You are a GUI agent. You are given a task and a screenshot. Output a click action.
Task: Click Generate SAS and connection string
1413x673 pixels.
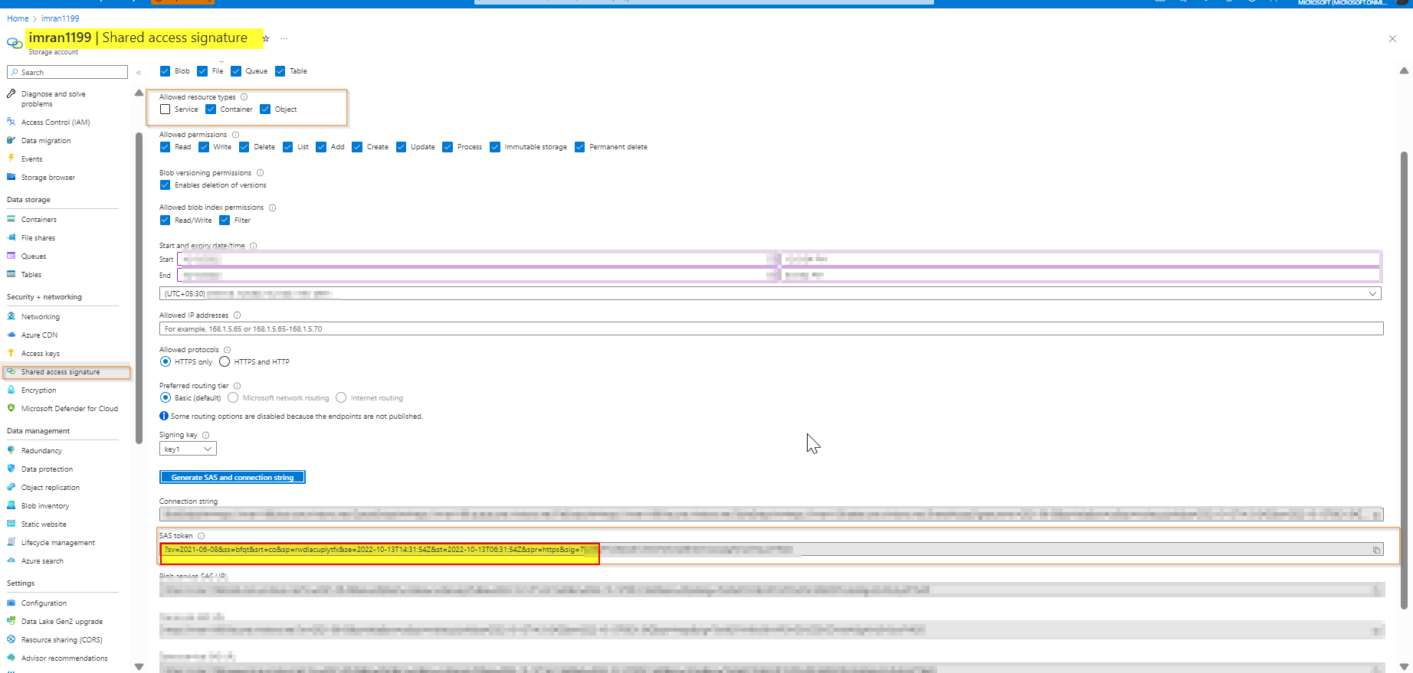point(232,477)
